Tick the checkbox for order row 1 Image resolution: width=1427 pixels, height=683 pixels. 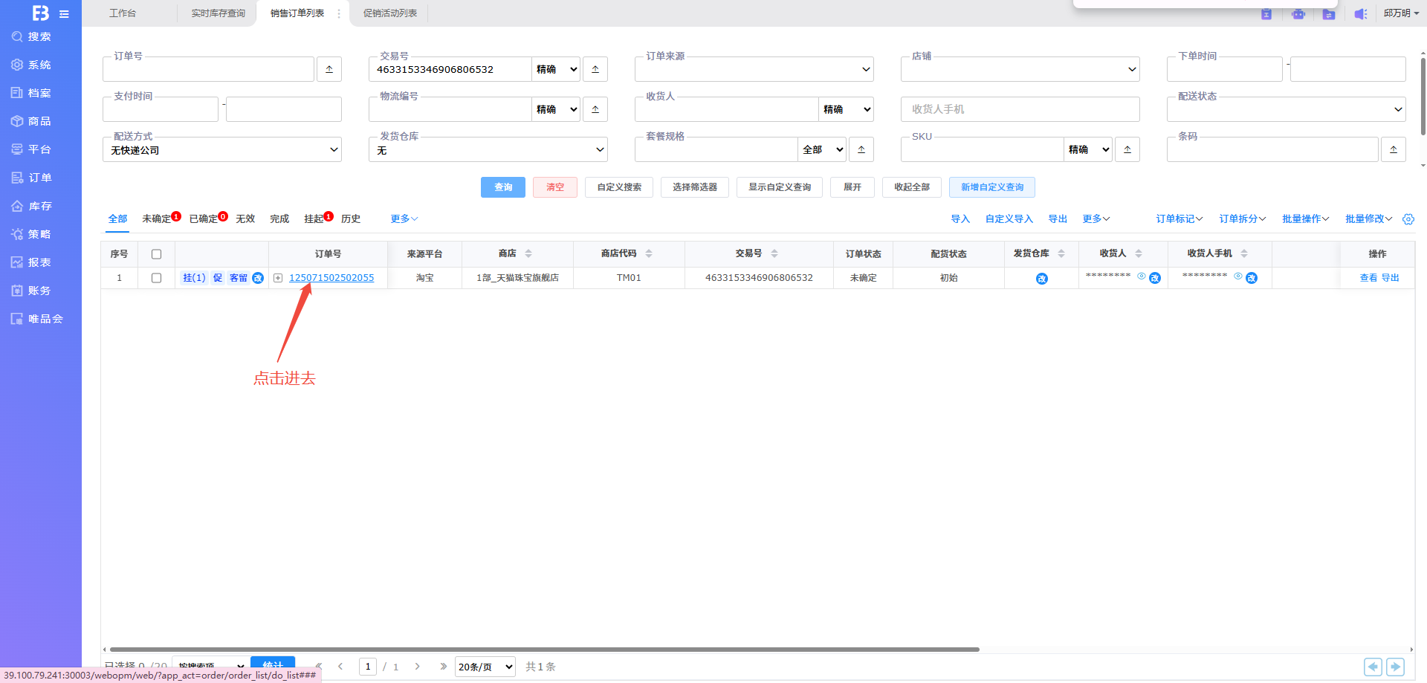(156, 278)
